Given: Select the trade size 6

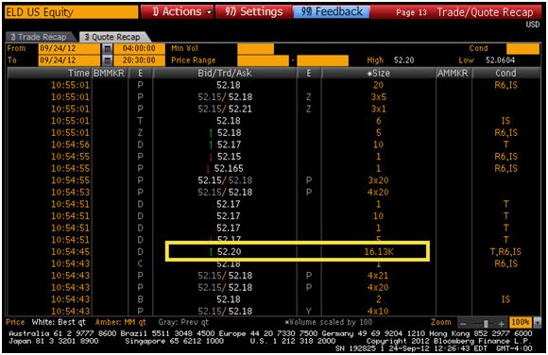Looking at the screenshot, I should tap(379, 121).
